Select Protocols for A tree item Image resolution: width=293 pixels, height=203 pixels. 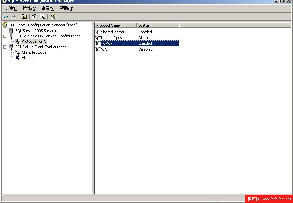[x=34, y=41]
